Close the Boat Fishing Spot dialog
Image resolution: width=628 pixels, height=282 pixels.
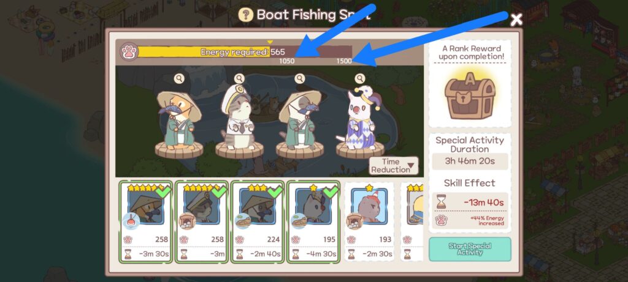pyautogui.click(x=516, y=19)
